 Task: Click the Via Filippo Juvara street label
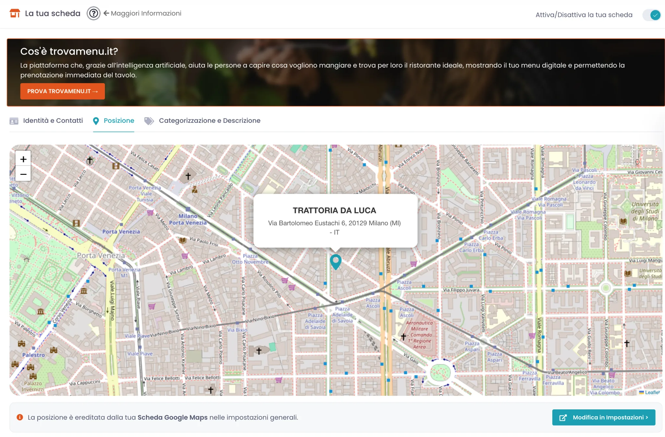461,290
